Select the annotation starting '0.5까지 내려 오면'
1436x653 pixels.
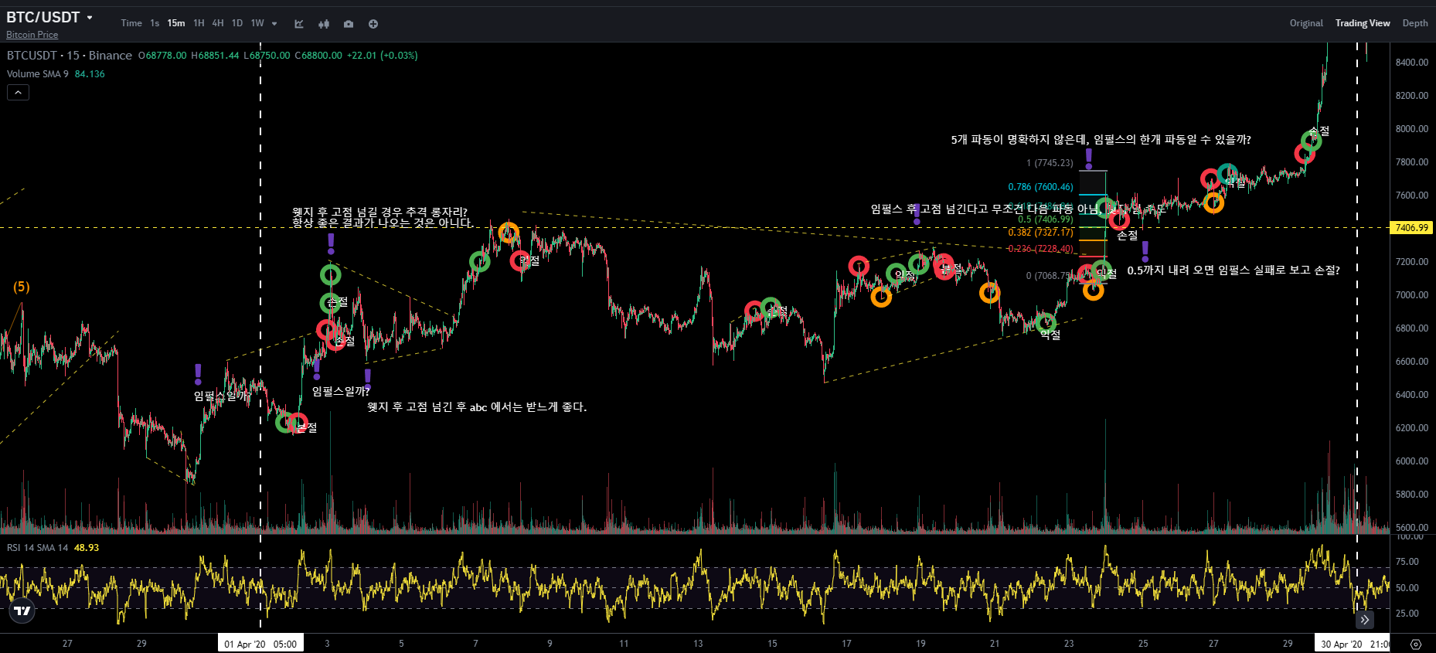[x=1234, y=270]
